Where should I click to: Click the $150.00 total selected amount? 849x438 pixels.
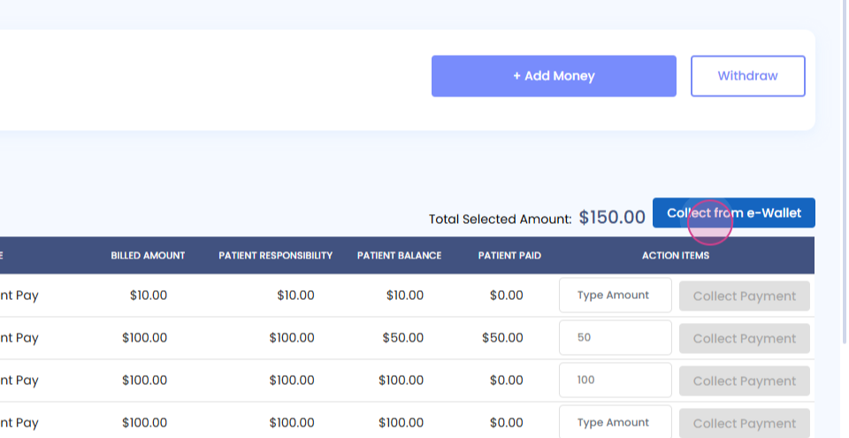click(612, 218)
